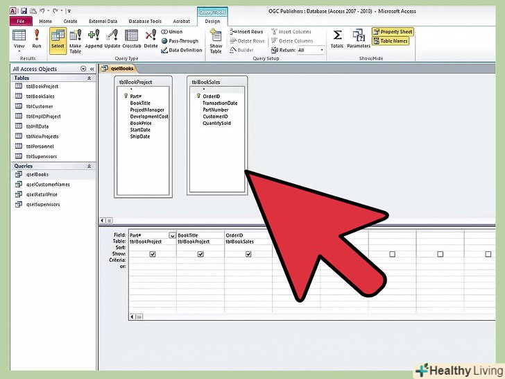Collapse the navigation pane with double chevron

point(92,69)
